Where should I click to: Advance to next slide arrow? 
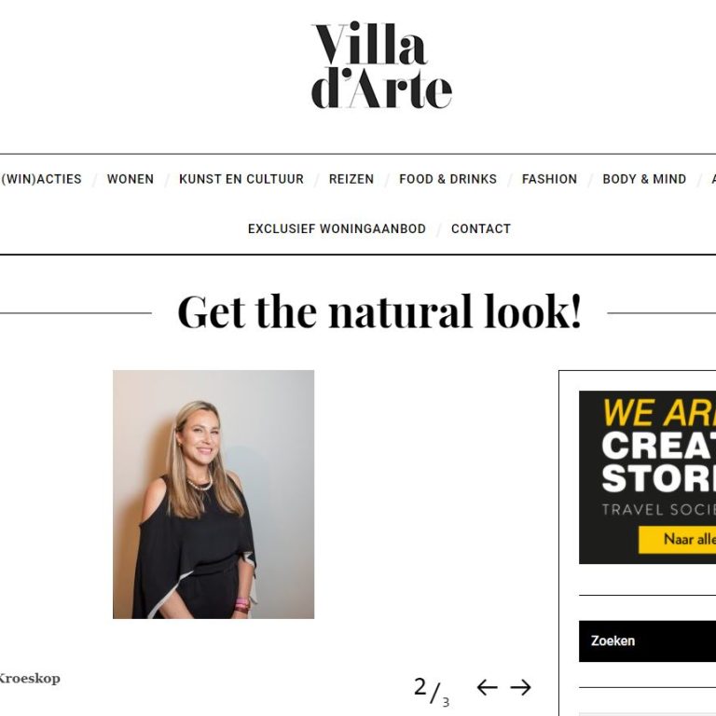coord(520,687)
